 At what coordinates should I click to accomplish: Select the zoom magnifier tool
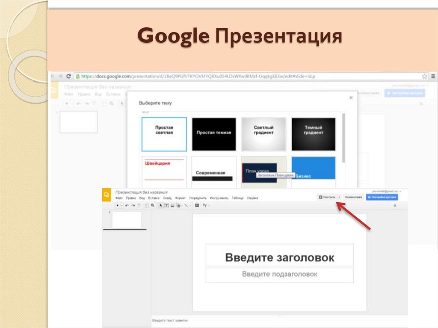point(153,205)
